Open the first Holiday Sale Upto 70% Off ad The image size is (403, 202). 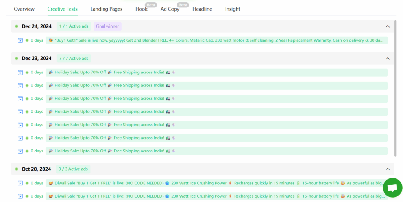pos(217,72)
